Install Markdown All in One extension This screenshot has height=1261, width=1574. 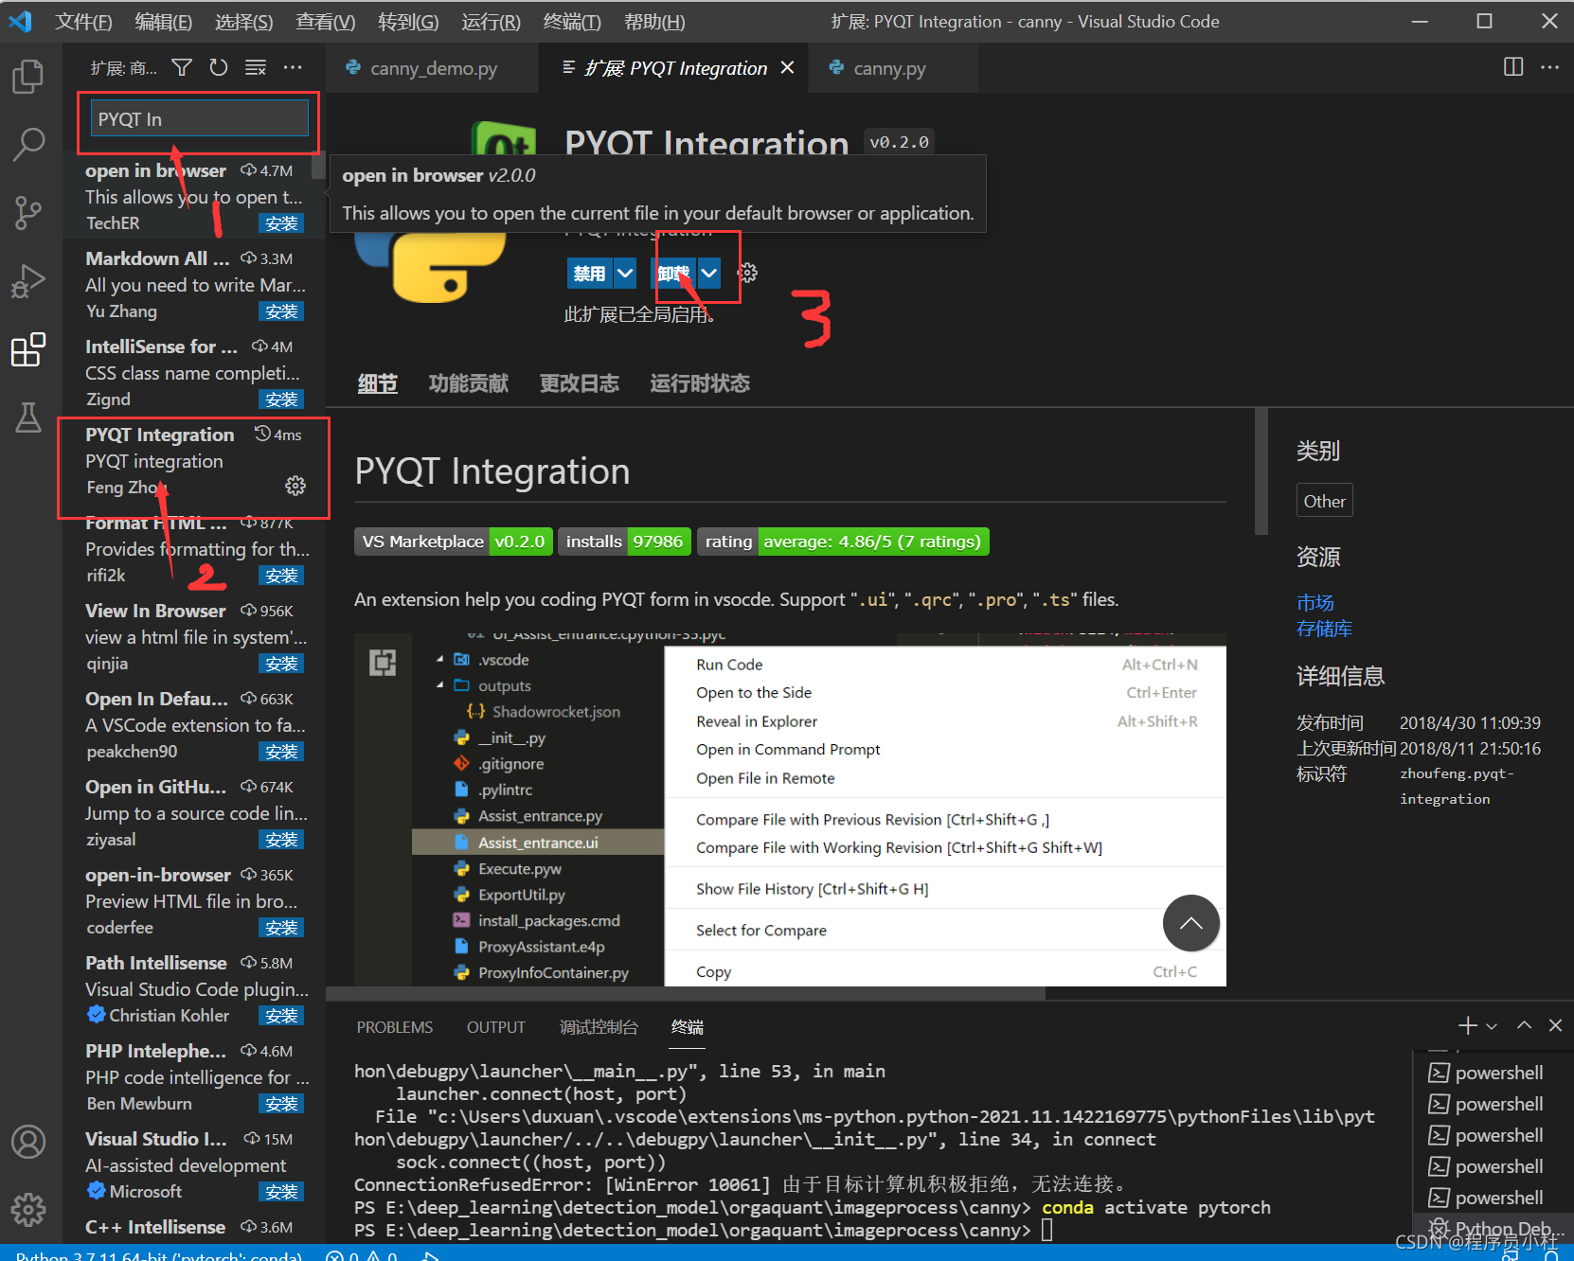[x=281, y=311]
